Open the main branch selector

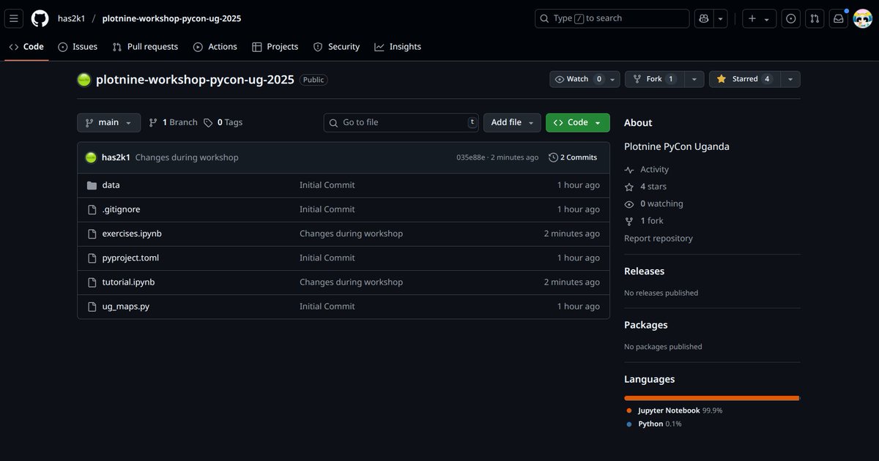click(108, 123)
